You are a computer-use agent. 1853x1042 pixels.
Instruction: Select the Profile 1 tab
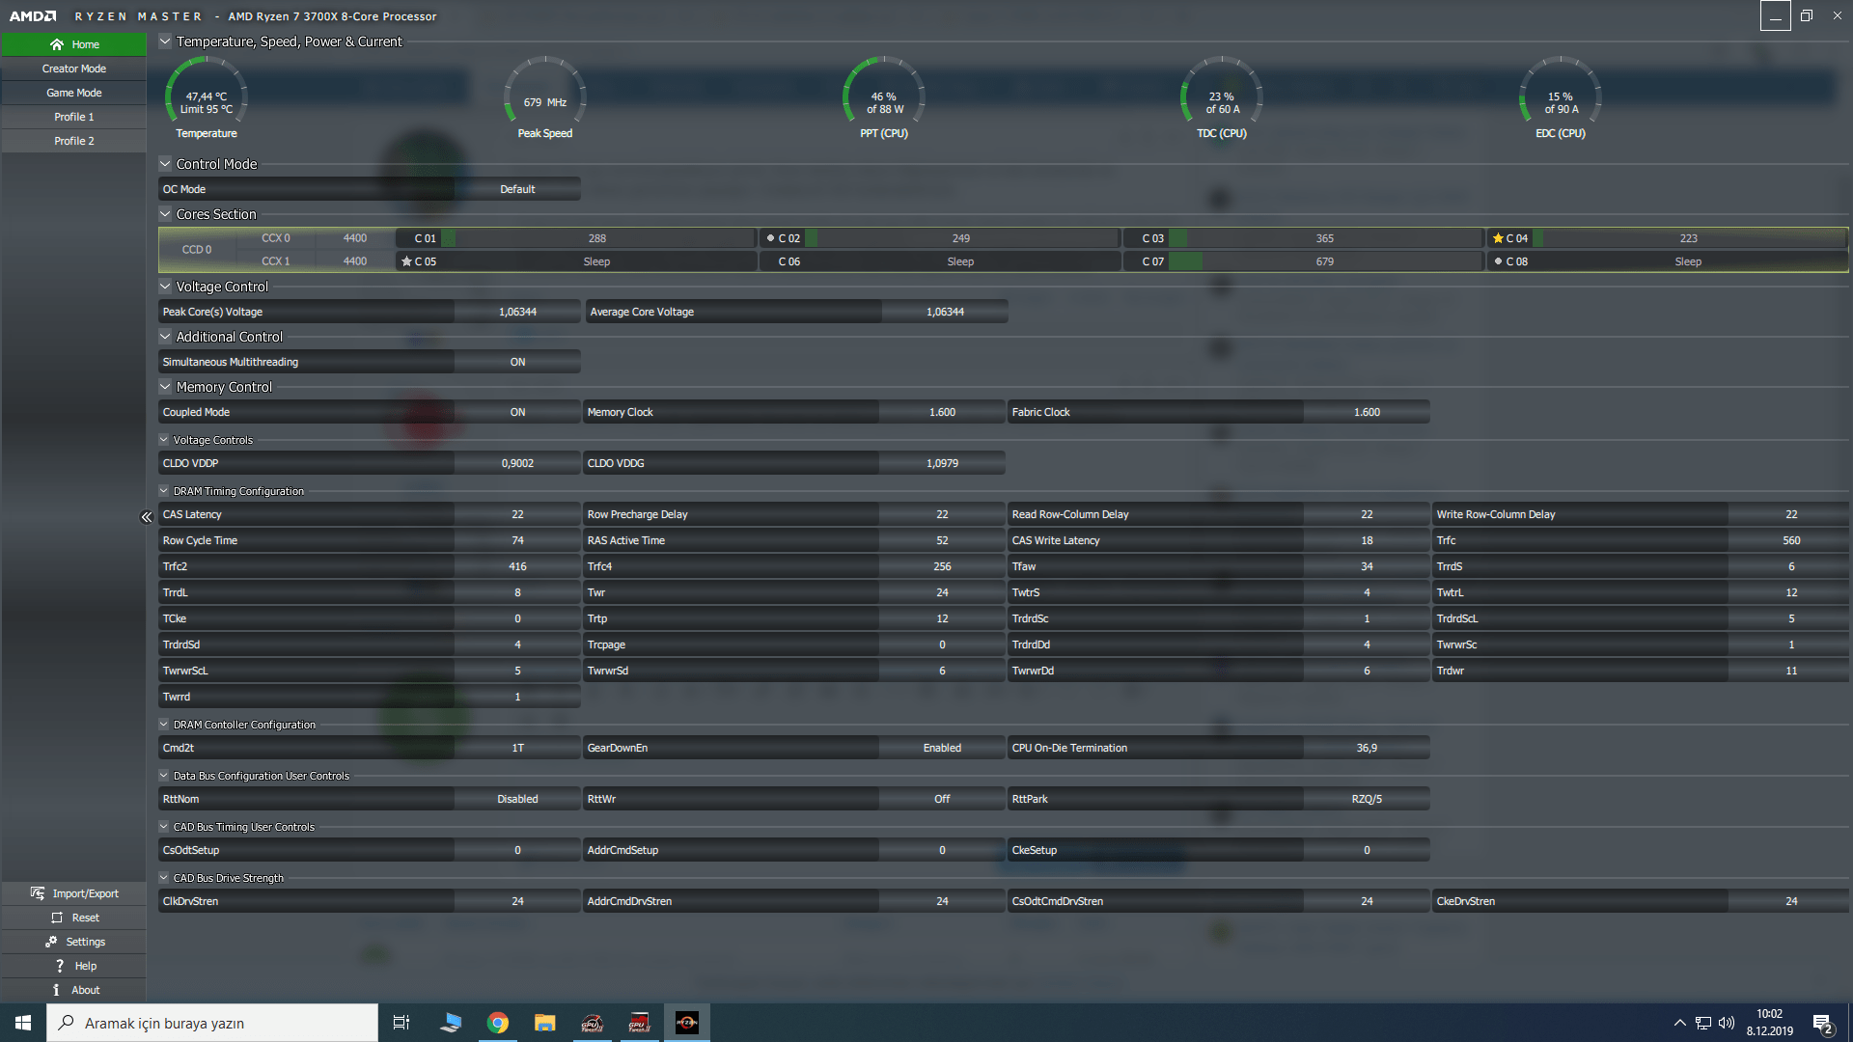[73, 117]
